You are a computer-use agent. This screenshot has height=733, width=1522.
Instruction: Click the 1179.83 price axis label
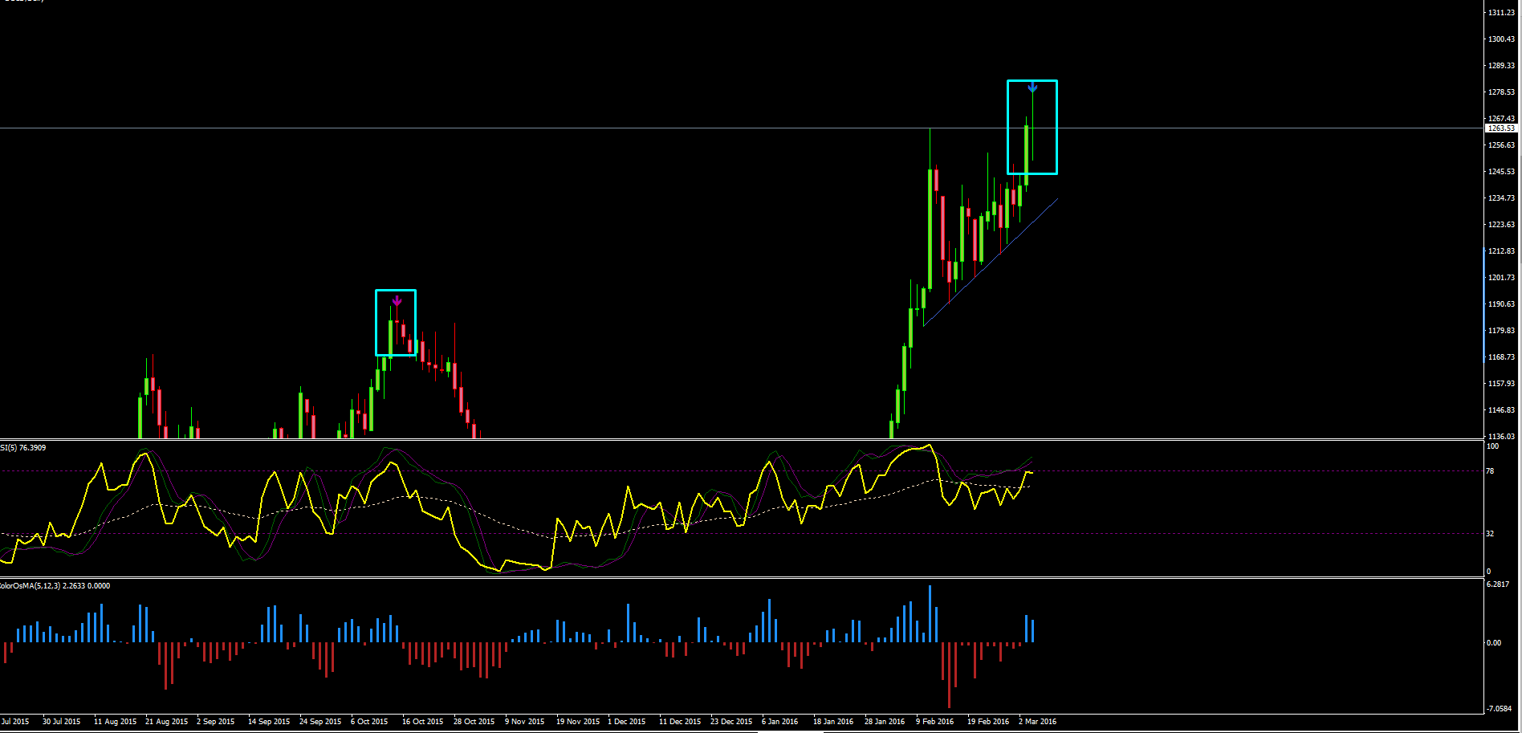[x=1501, y=331]
